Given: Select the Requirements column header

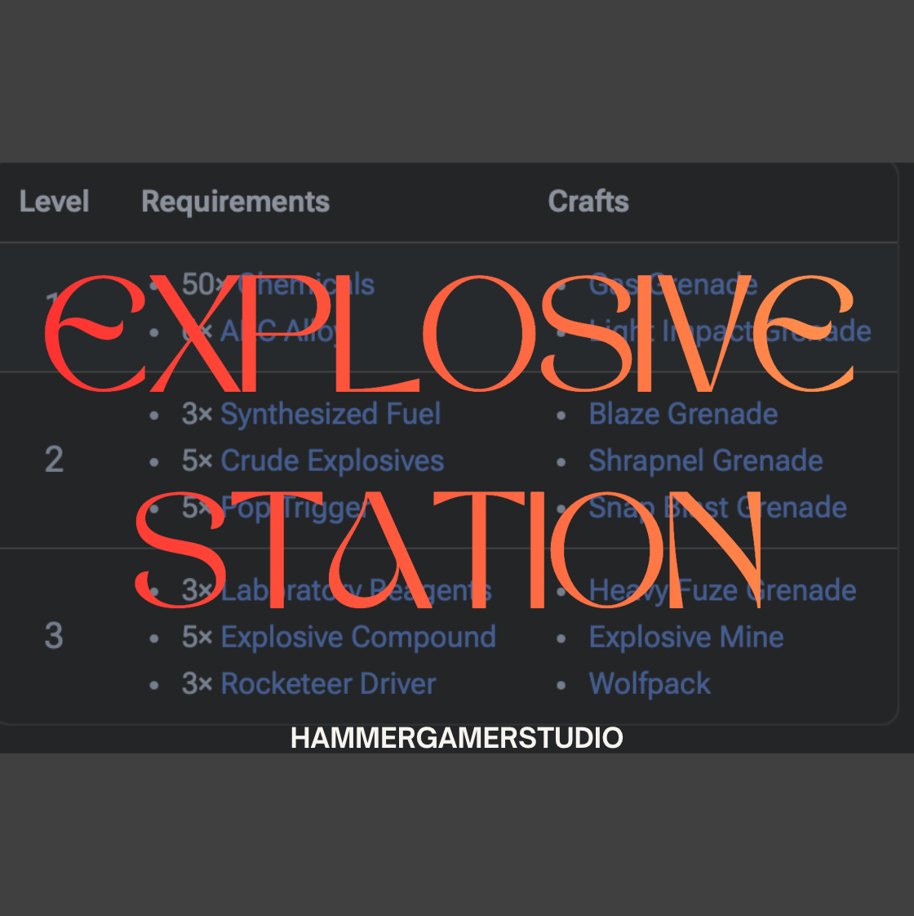Looking at the screenshot, I should 235,202.
